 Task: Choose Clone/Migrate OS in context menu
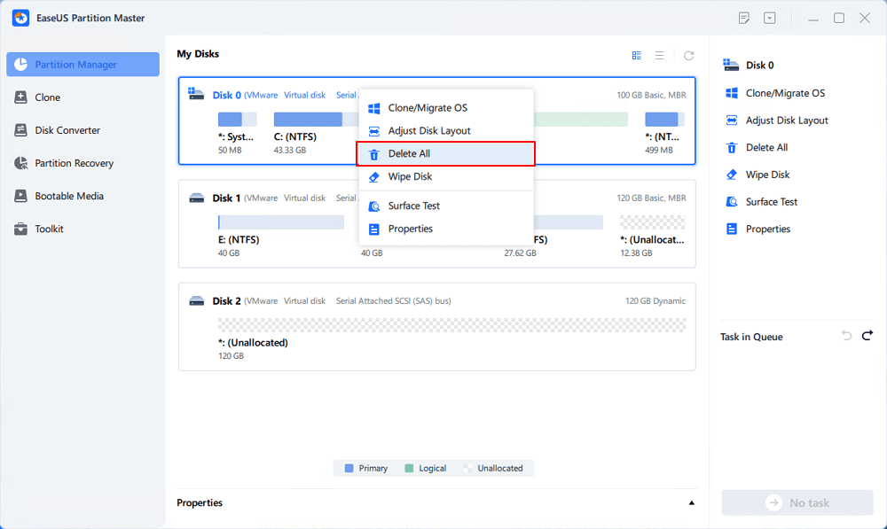[x=446, y=107]
